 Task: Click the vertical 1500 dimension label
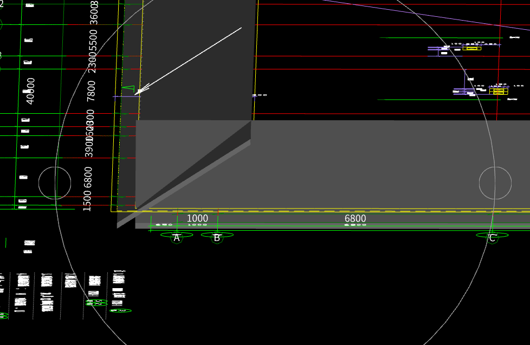pos(87,201)
